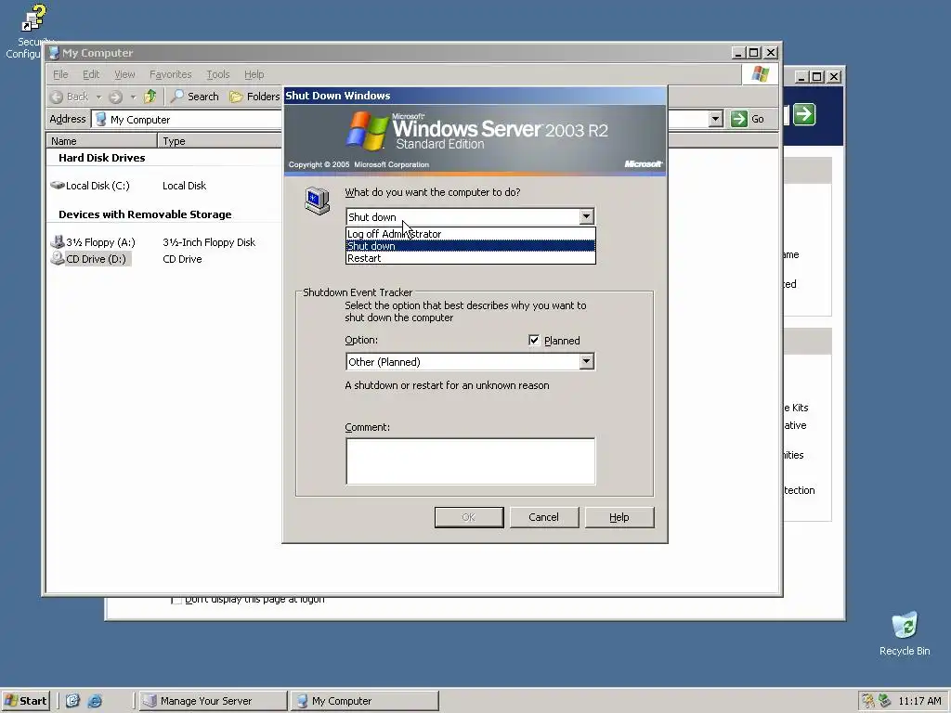Click the 11:17 AM taskbar clock
This screenshot has width=951, height=713.
[919, 701]
